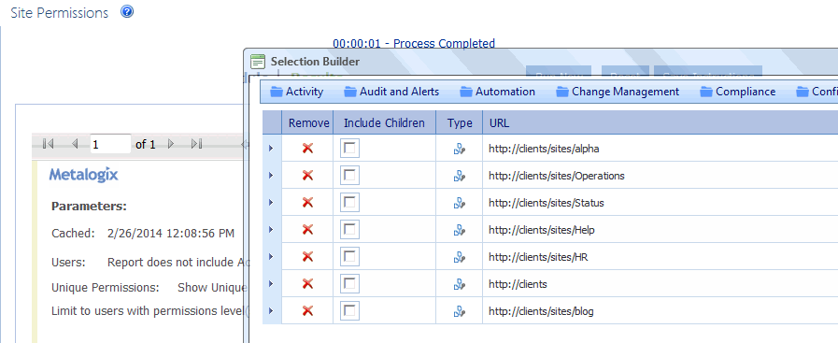This screenshot has height=343, width=838.
Task: Click the Site Permissions page title
Action: (59, 13)
